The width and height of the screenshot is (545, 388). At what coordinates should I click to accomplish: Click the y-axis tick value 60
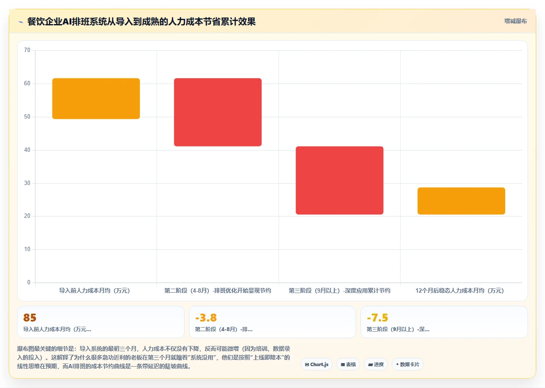pos(27,84)
